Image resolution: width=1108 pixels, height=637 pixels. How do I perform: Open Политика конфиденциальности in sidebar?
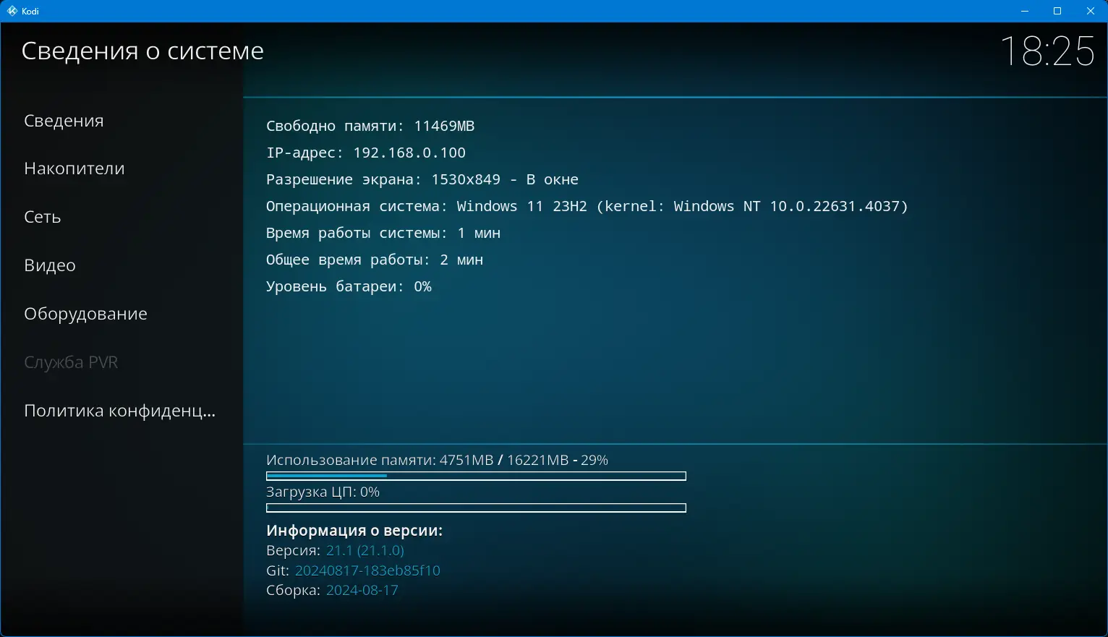click(122, 411)
